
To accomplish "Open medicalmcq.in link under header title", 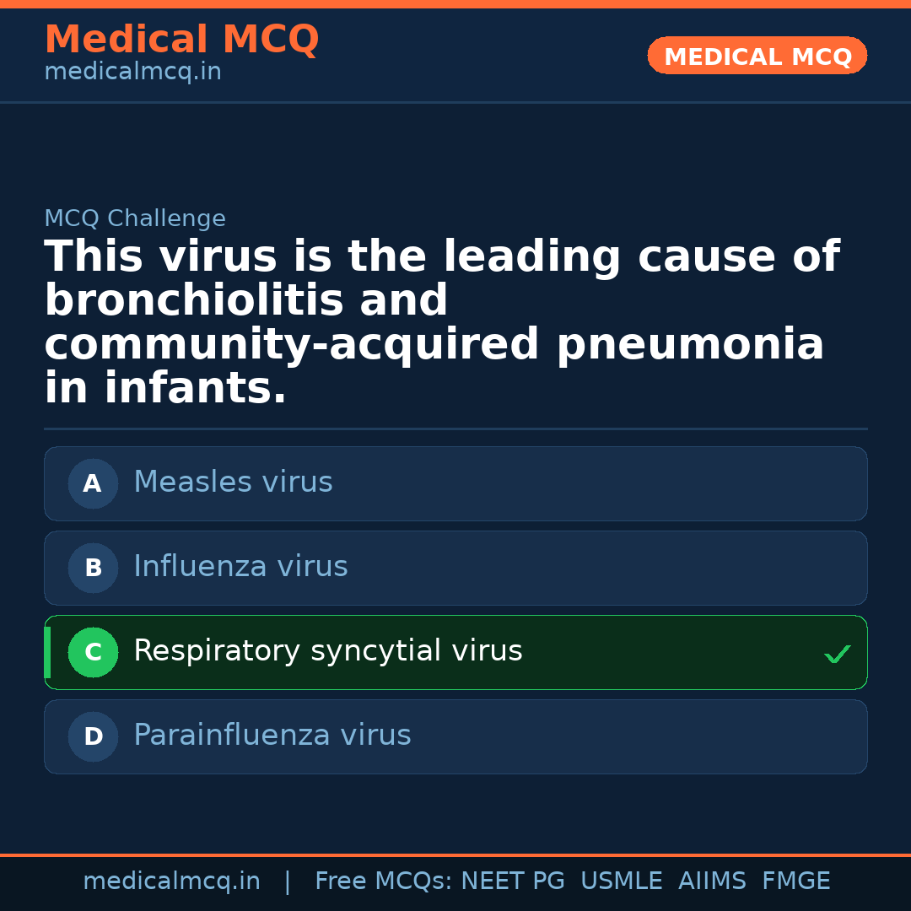I will pos(132,73).
